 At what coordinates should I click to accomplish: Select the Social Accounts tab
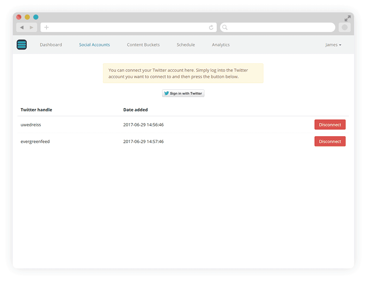click(x=94, y=45)
